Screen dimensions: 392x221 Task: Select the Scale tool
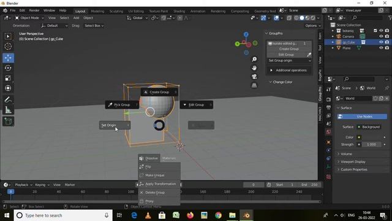(8, 78)
